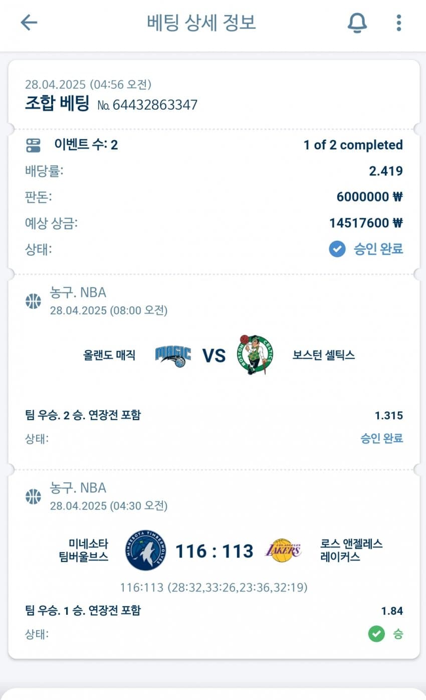The height and width of the screenshot is (700, 426).
Task: Tap green win checkmark beside 승
Action: click(376, 634)
